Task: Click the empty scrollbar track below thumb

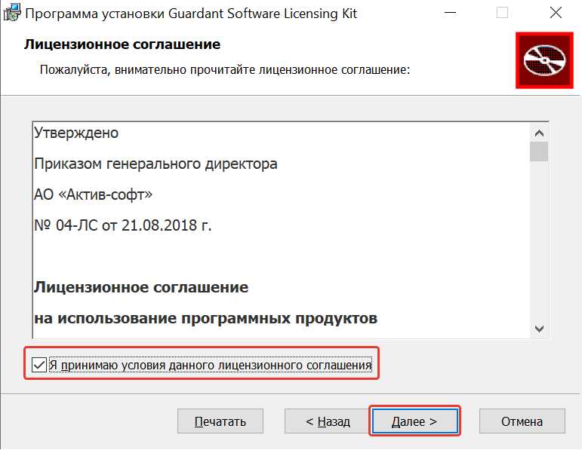Action: pos(539,241)
